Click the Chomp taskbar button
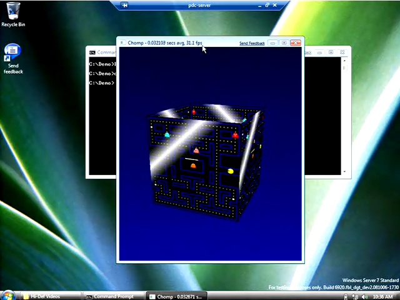The image size is (400, 300). [x=177, y=297]
